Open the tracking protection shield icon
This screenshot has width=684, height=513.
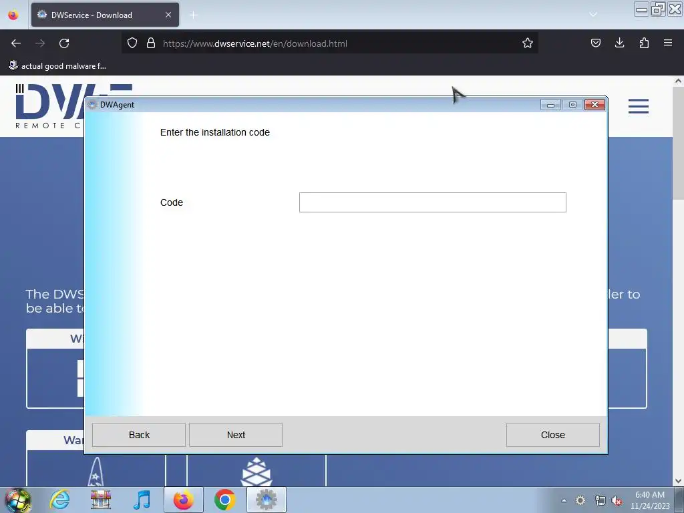[x=132, y=43]
